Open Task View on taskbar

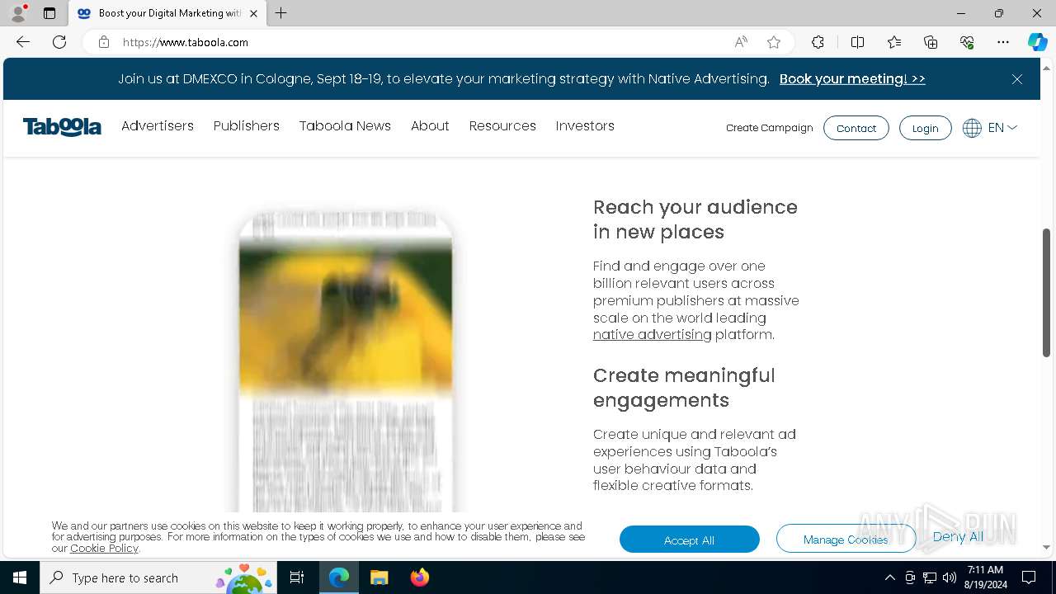297,577
